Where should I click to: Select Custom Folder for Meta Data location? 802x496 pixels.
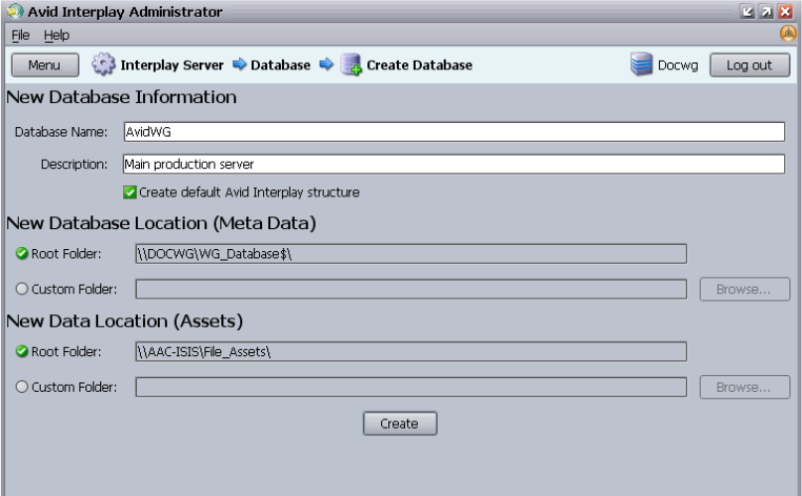[x=22, y=289]
